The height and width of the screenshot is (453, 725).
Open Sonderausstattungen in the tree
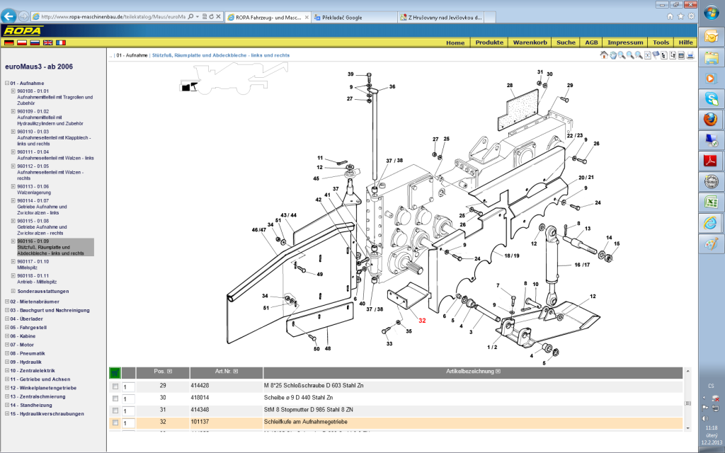tap(43, 291)
